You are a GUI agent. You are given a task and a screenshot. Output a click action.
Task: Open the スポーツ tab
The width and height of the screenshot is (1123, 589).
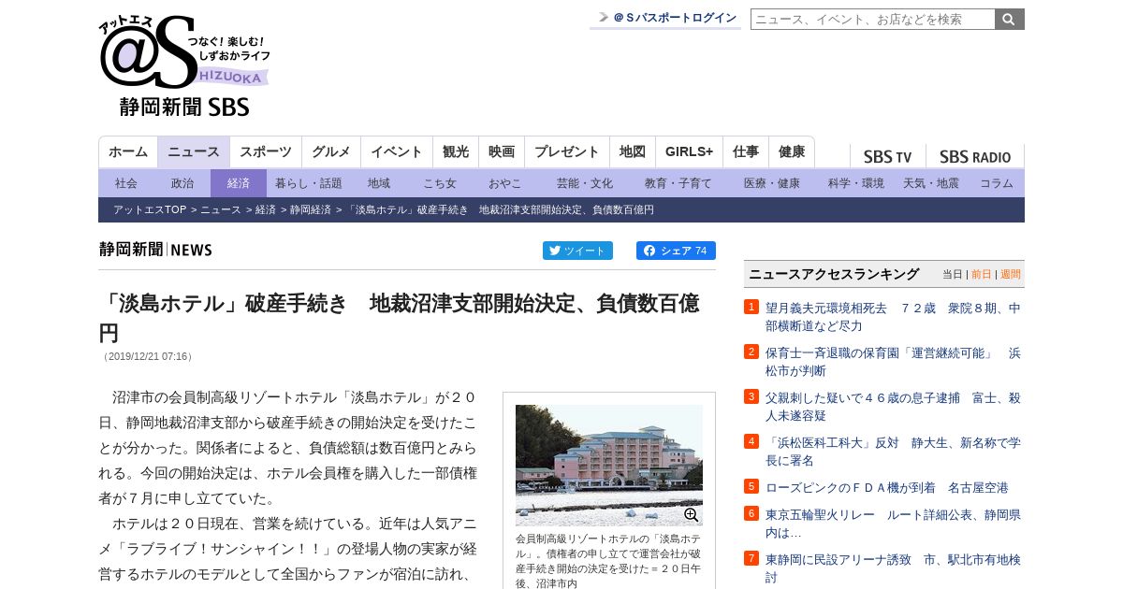coord(266,152)
